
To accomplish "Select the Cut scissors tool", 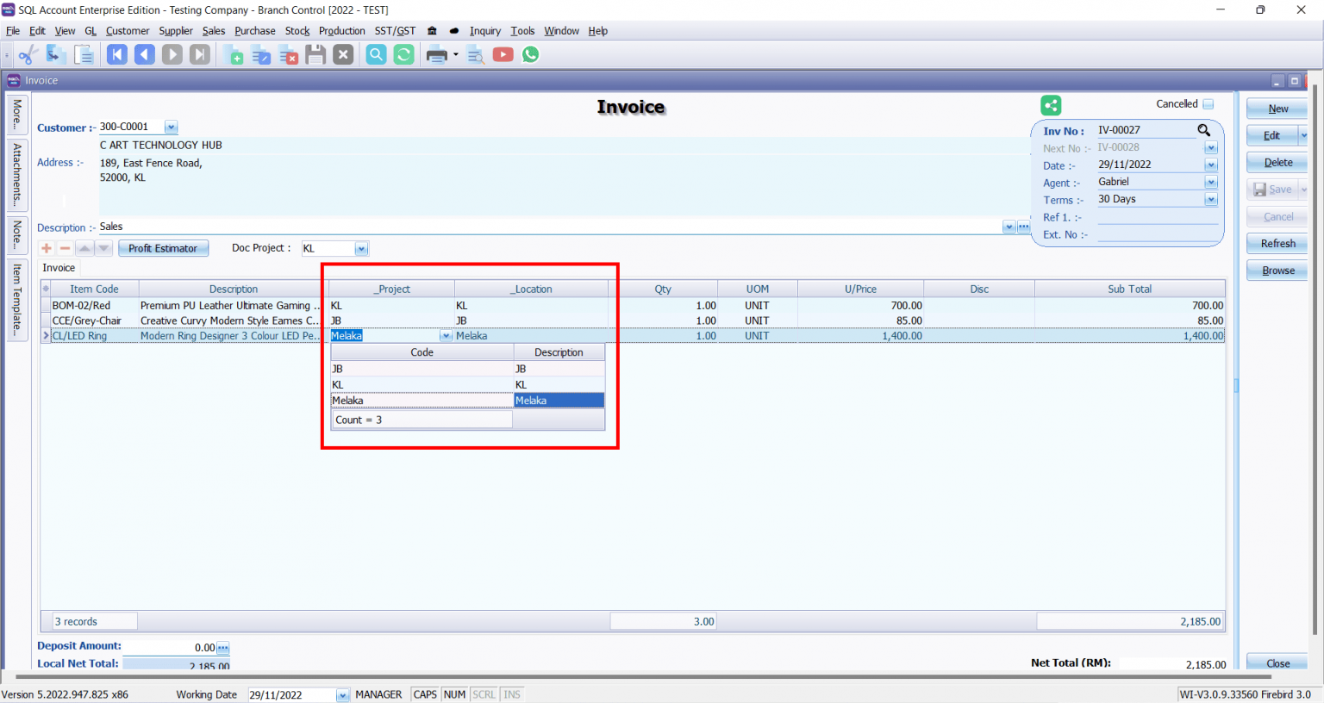I will click(28, 54).
